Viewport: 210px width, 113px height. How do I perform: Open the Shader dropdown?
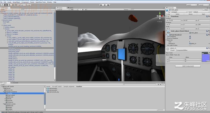[193, 50]
